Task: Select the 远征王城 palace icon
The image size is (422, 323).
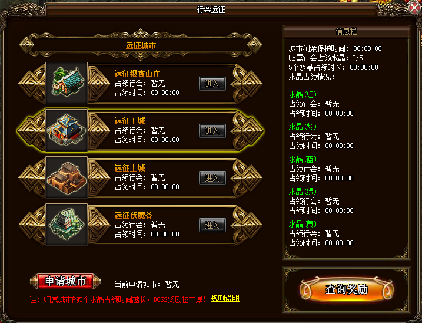Action: click(x=67, y=130)
